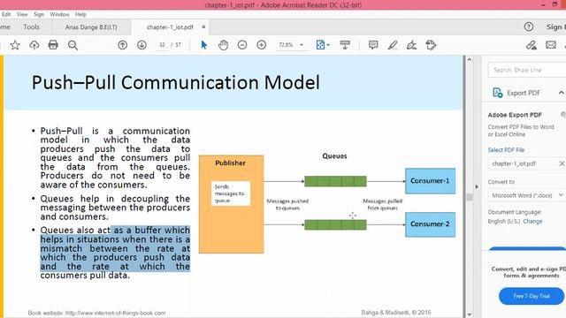The height and width of the screenshot is (318, 566).
Task: Open the stamp tool
Action: 431,45
